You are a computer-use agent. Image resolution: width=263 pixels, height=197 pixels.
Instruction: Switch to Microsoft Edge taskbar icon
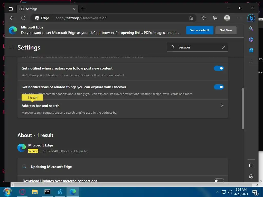point(73,192)
